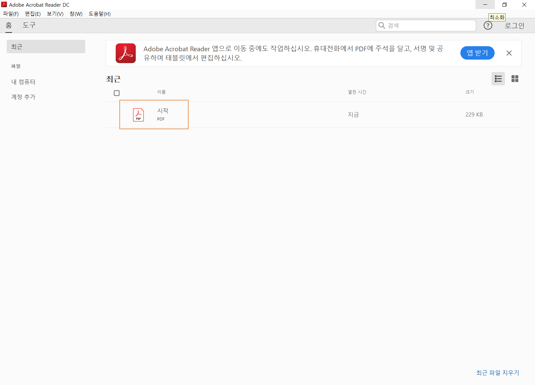Open 내 컴퓨터 in the sidebar

coord(23,82)
